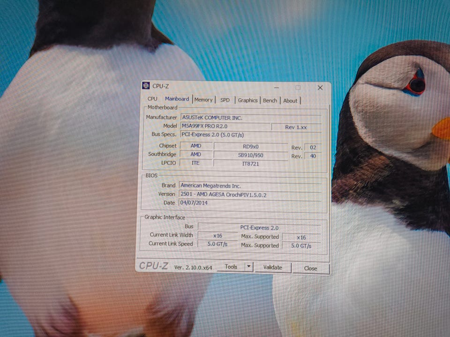Click the chipset Rev. value 02
Viewport: 450px width, 337px height.
click(x=313, y=147)
